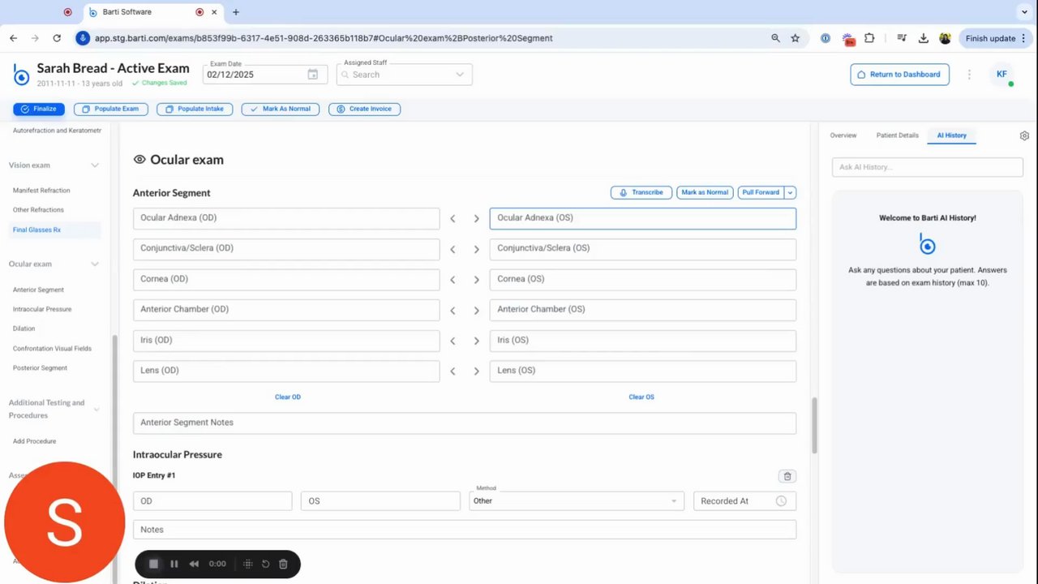Viewport: 1038px width, 584px height.
Task: Copy Conjunctiva/Sclera OS to OD left arrow
Action: (453, 249)
